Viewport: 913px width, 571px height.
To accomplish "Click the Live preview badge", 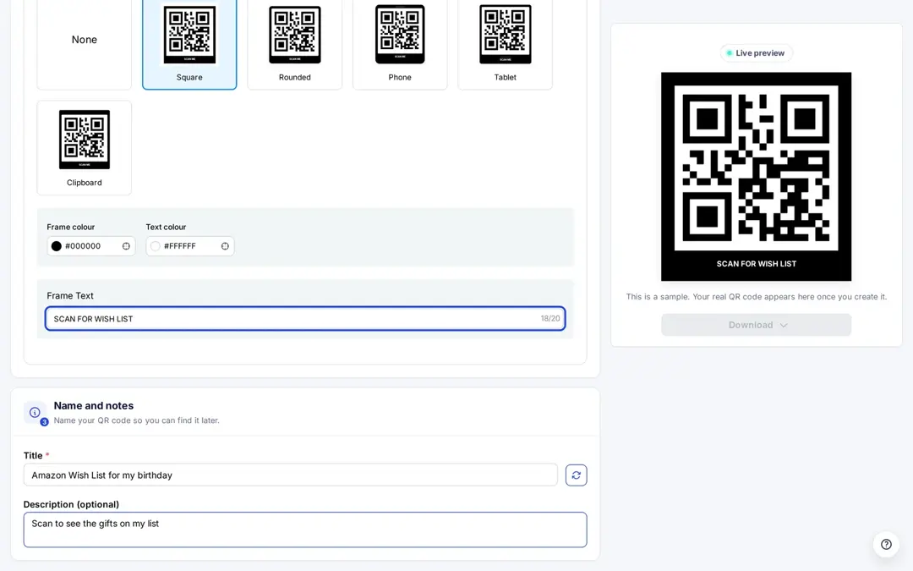I will click(756, 53).
